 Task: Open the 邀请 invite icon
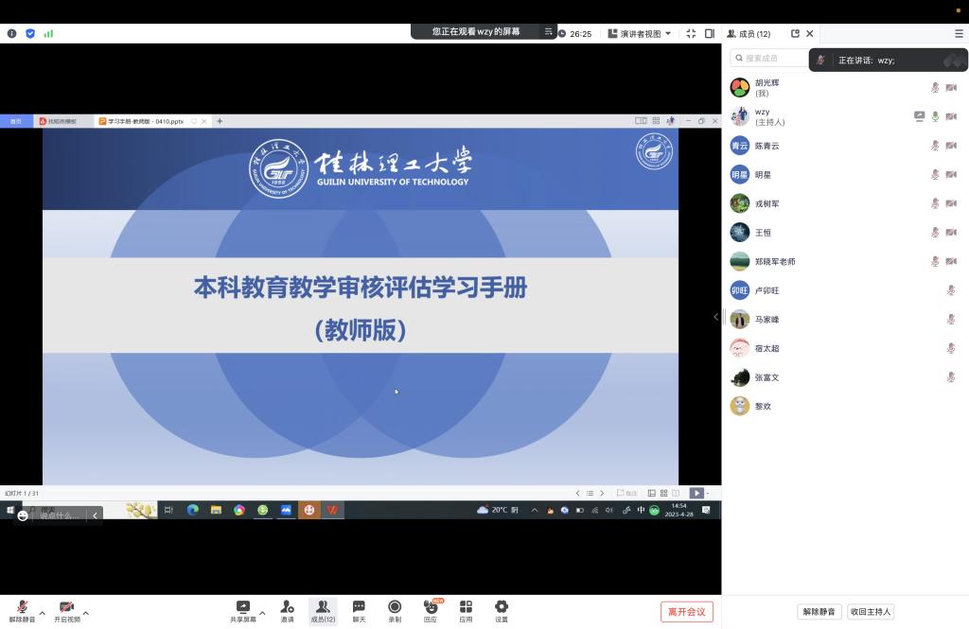point(287,606)
